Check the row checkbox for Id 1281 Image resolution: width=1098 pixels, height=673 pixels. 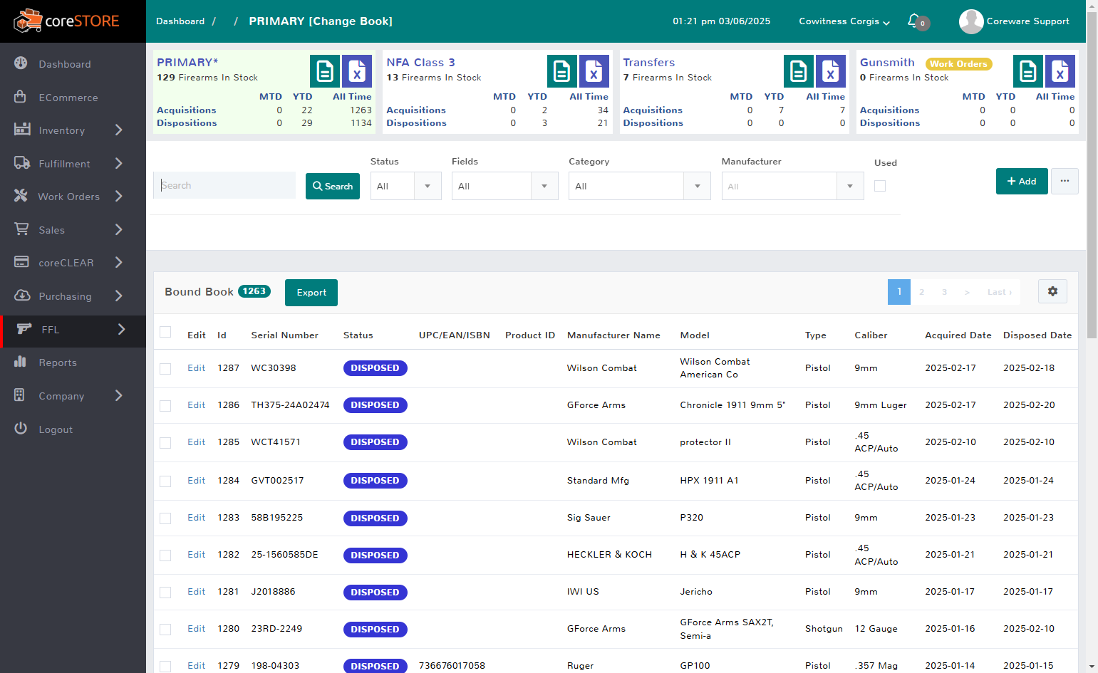click(x=165, y=593)
